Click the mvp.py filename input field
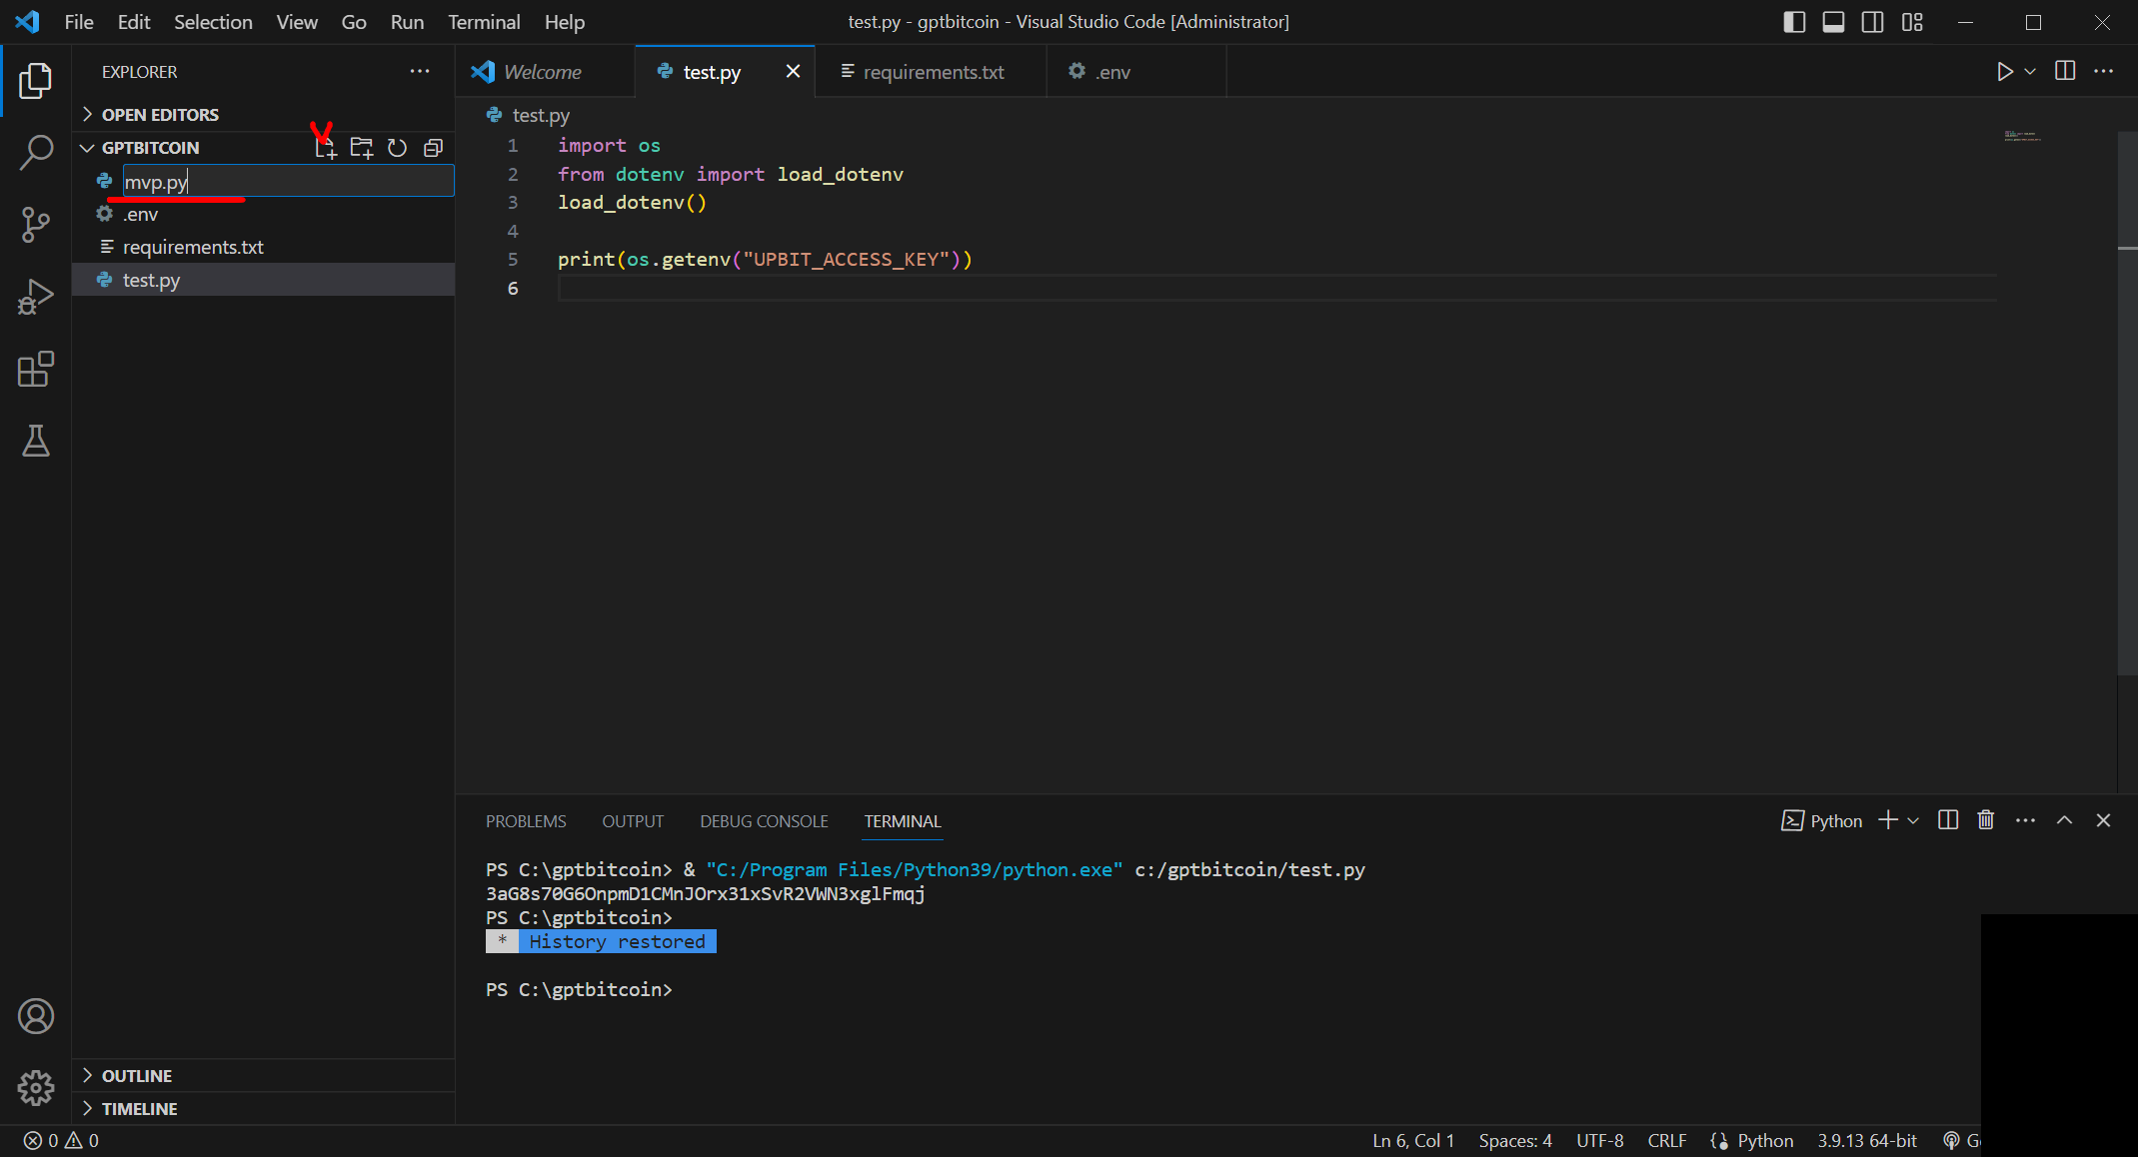 pos(288,182)
